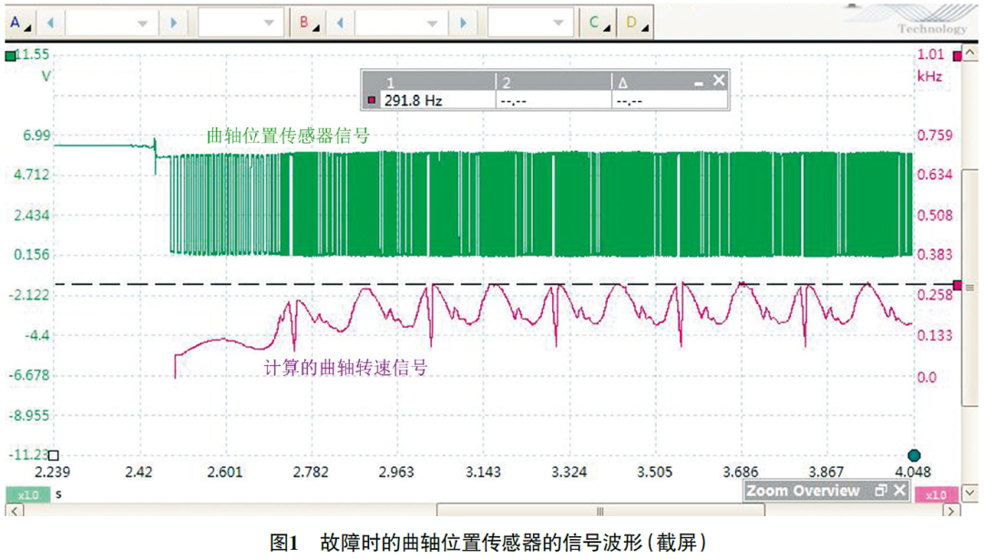Click the horizontal scrollbar thumb
The image size is (984, 559).
click(x=600, y=510)
